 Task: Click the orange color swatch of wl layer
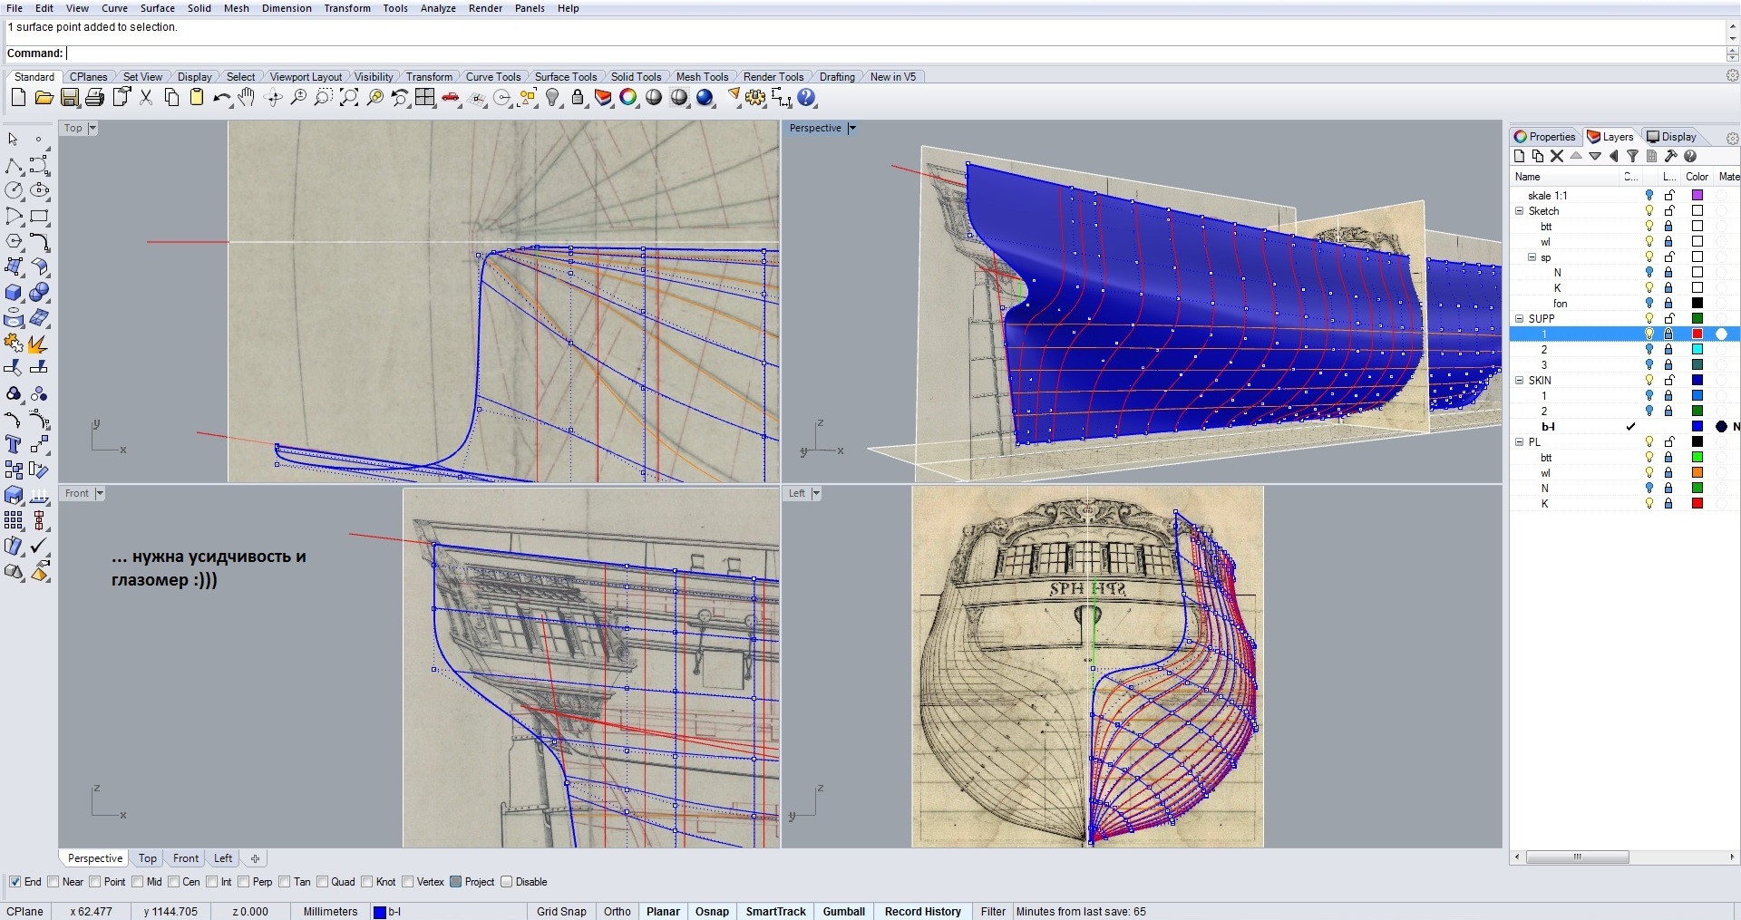tap(1697, 473)
